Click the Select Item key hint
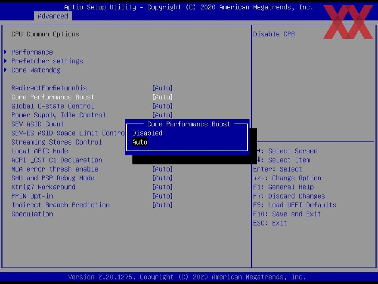This screenshot has width=378, height=284. point(283,160)
